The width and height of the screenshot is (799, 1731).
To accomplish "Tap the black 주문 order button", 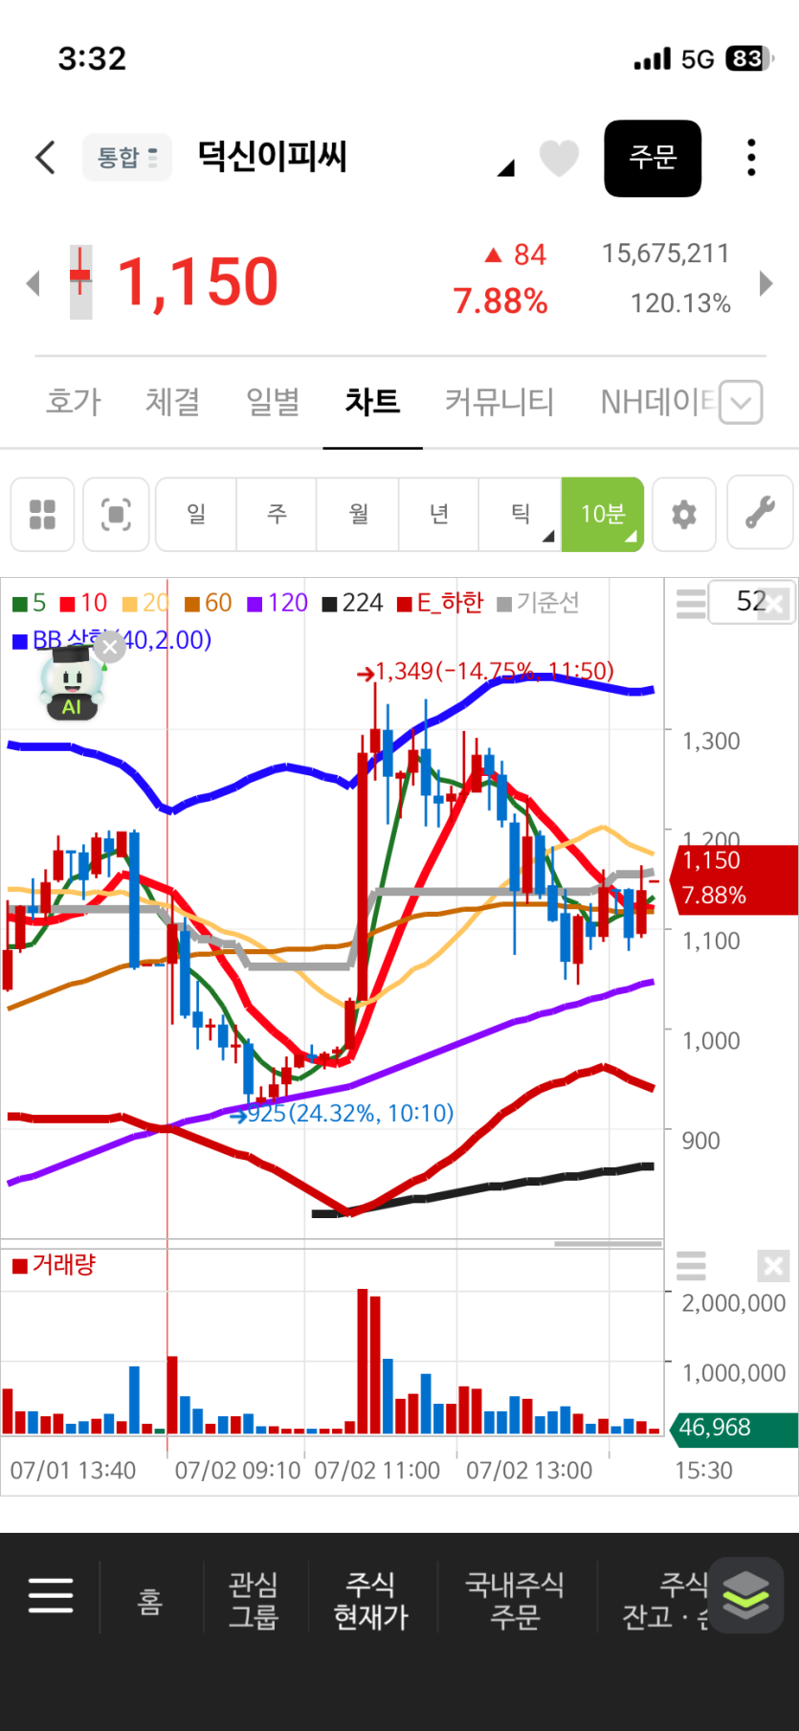I will pyautogui.click(x=653, y=159).
